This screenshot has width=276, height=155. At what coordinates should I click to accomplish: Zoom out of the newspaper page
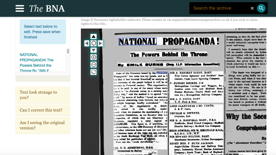tap(93, 65)
